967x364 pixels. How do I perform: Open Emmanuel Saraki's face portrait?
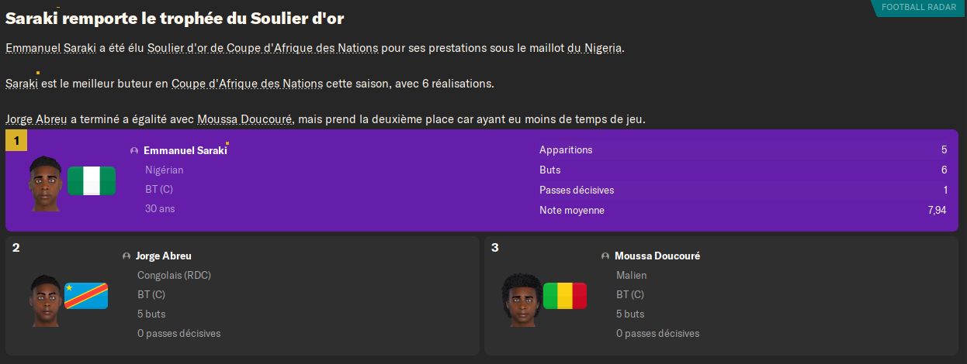point(44,184)
